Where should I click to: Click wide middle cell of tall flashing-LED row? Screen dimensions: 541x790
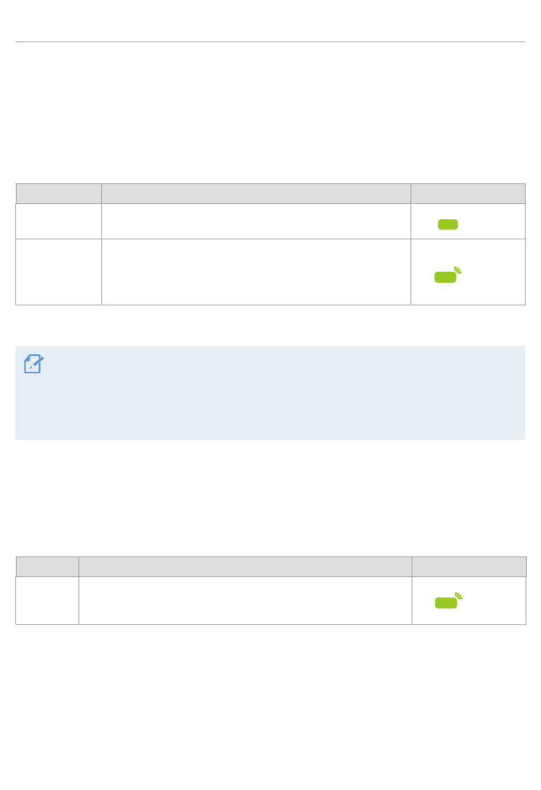[x=256, y=272]
